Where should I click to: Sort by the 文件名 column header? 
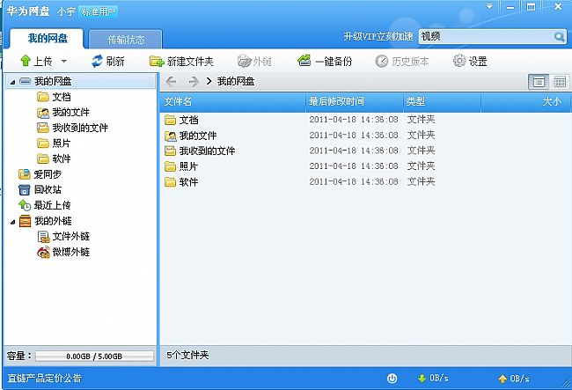[x=232, y=101]
